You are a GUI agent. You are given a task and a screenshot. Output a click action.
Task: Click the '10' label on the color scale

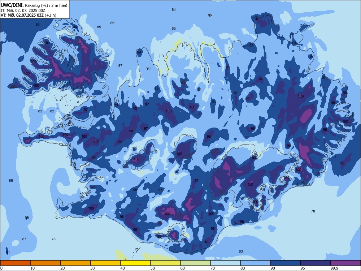point(32,268)
